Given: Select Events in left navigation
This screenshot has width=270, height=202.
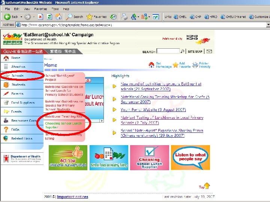Looking at the screenshot, I should pyautogui.click(x=22, y=111).
